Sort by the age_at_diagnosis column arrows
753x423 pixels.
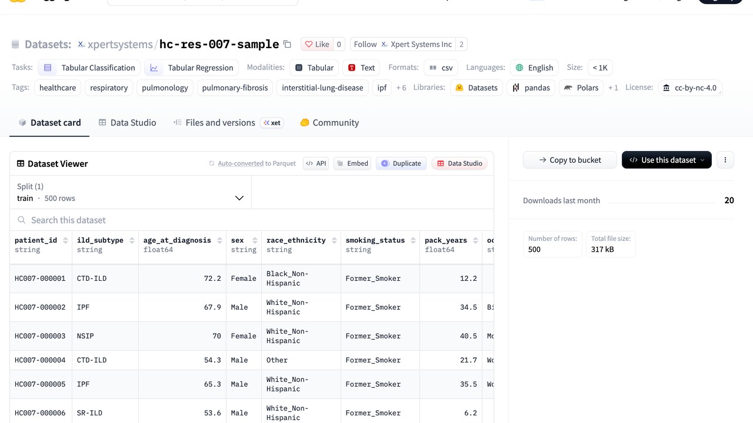(219, 240)
